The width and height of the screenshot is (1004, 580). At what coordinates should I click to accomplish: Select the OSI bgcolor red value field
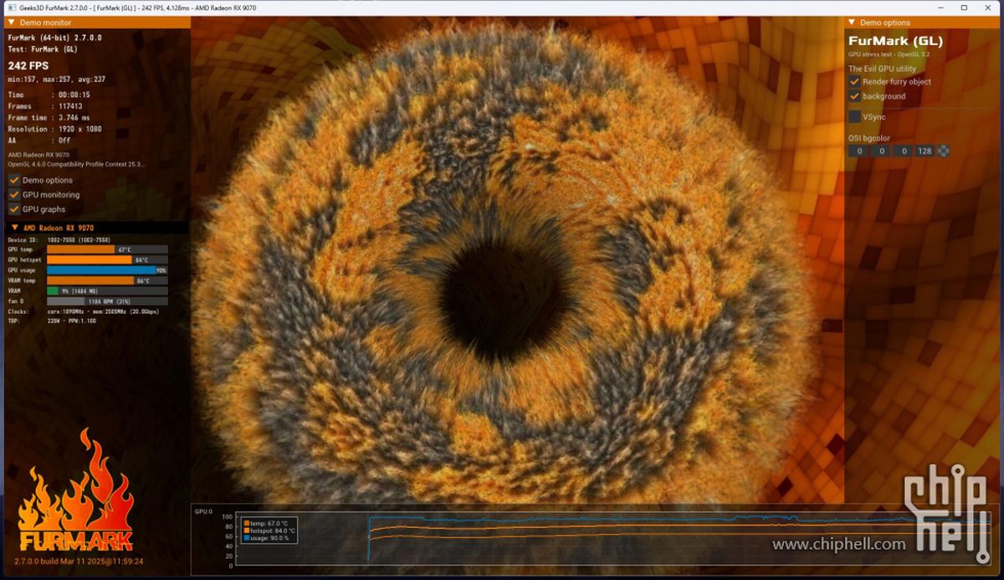click(x=858, y=151)
